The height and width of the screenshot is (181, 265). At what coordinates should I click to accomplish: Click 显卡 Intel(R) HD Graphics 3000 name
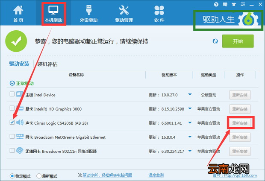click(53, 109)
